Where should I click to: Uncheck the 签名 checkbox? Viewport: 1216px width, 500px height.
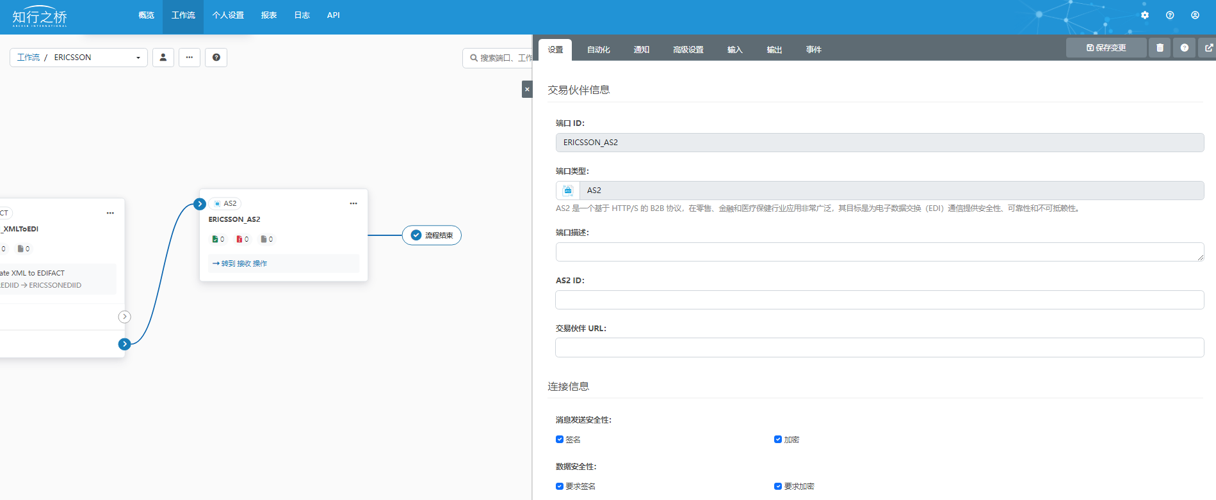click(x=560, y=439)
